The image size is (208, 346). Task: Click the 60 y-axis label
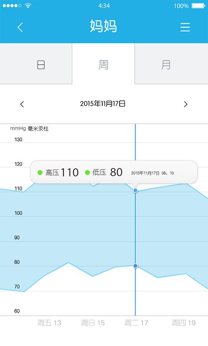(x=17, y=311)
